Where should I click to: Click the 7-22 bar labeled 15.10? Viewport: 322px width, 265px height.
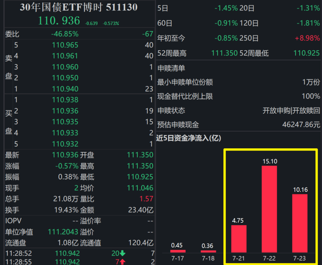point(269,209)
